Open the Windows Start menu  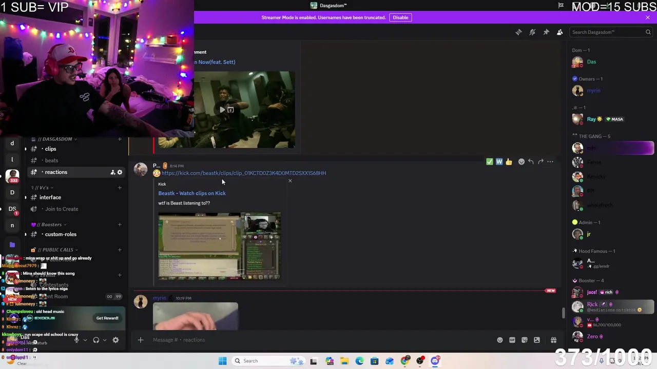point(222,361)
